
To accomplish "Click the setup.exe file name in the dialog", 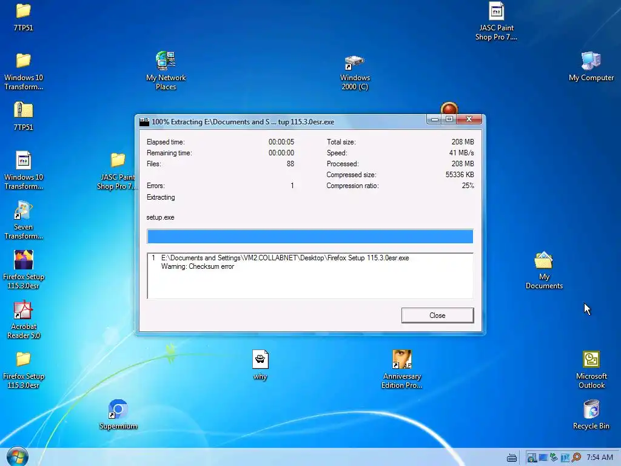I will click(x=160, y=218).
